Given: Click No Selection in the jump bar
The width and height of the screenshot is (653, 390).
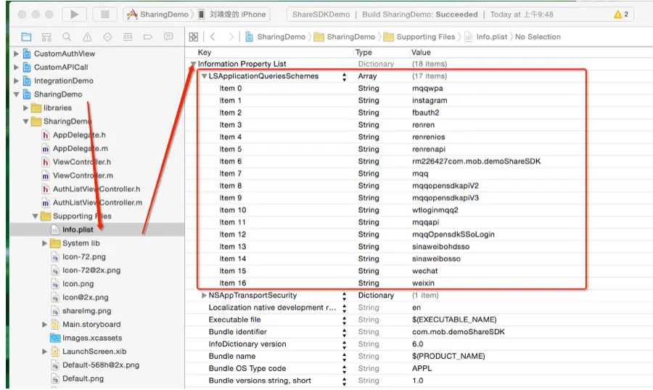Looking at the screenshot, I should pyautogui.click(x=538, y=36).
